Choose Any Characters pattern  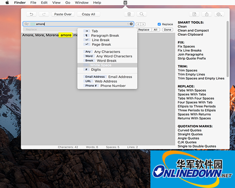click(107, 52)
